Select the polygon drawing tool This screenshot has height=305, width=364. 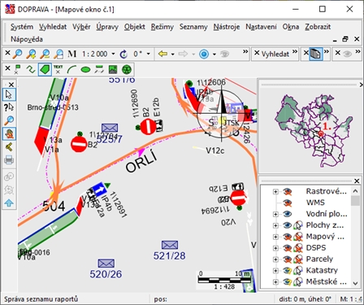(x=45, y=70)
